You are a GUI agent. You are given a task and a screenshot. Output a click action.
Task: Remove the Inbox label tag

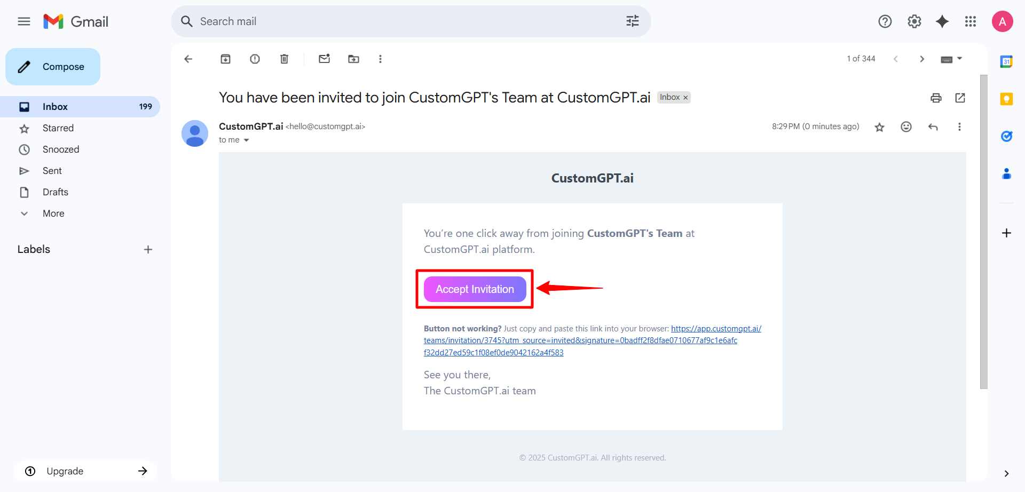coord(685,98)
